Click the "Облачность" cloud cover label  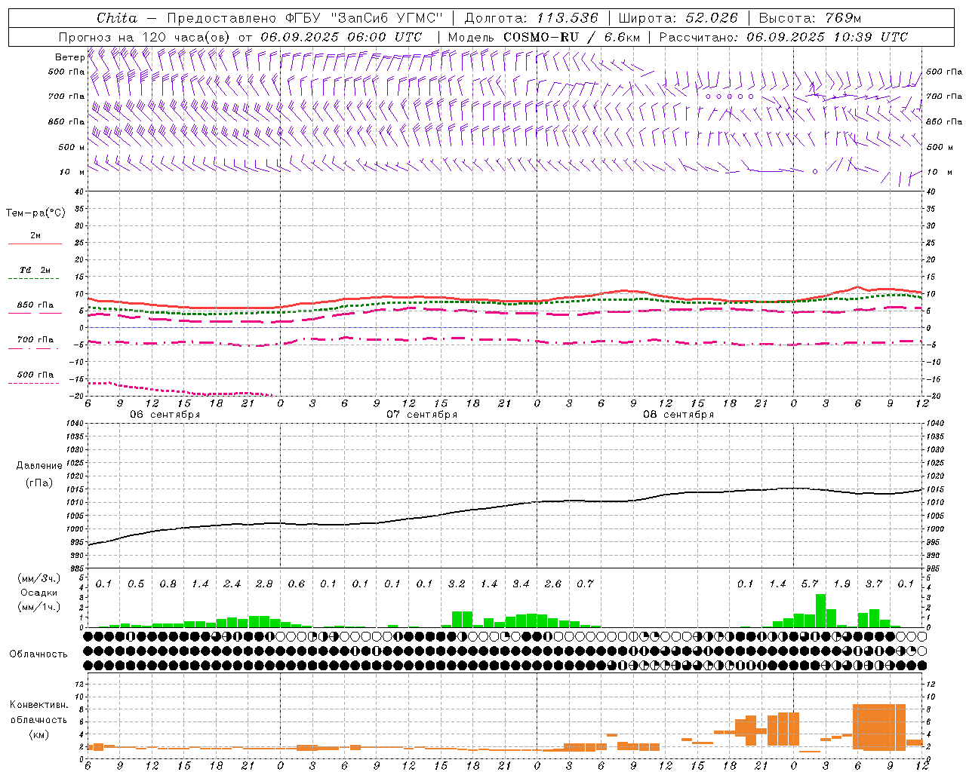click(x=38, y=654)
